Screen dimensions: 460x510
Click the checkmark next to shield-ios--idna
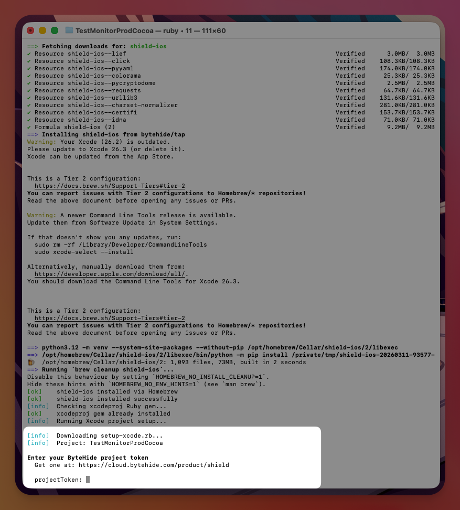pos(29,120)
